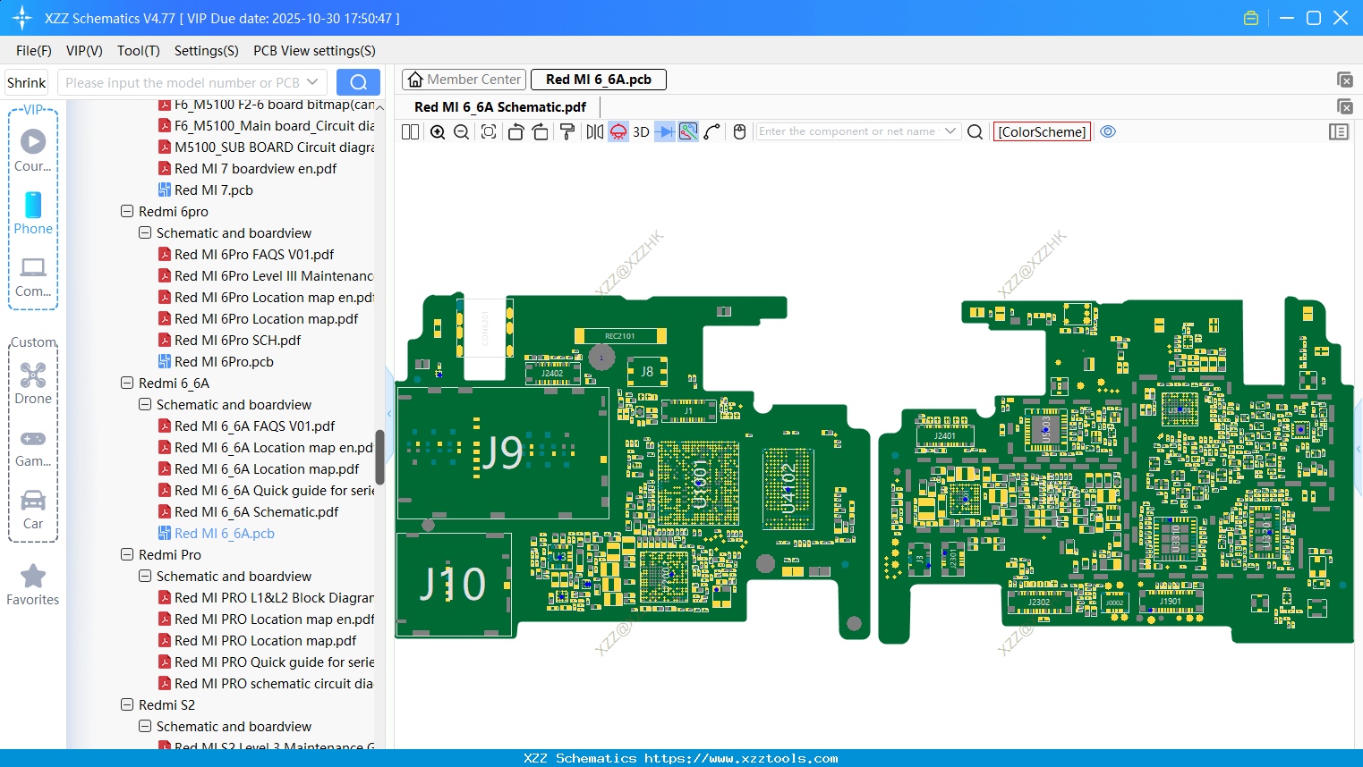
Task: Rotate board counter-clockwise icon
Action: 515,132
